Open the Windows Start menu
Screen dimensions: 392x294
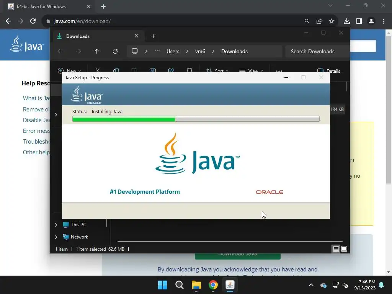(x=162, y=285)
